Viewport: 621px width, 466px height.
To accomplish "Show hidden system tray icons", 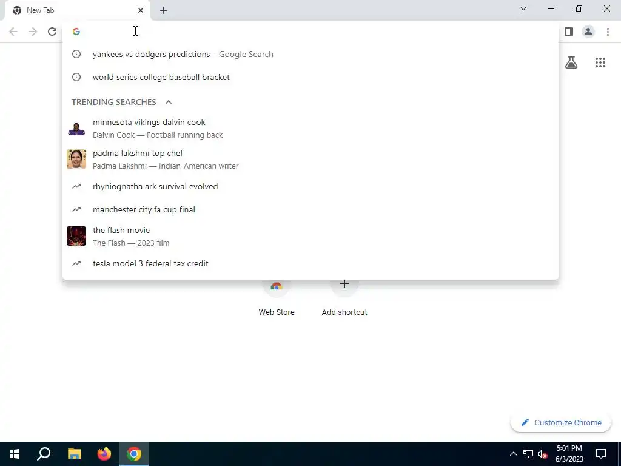I will tap(513, 454).
